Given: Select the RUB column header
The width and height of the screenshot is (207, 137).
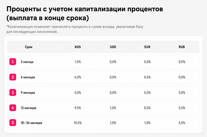Looking at the screenshot, I should tap(182, 47).
